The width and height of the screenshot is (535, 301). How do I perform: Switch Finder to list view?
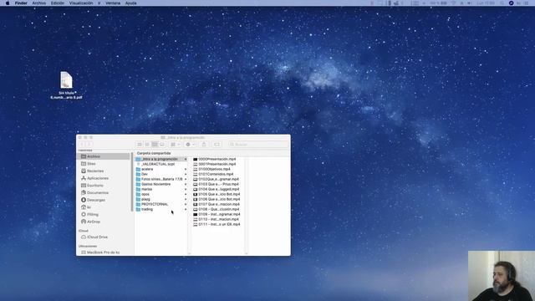(x=147, y=145)
